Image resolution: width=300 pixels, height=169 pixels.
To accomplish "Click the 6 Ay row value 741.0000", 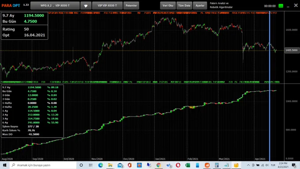I will 34,123.
